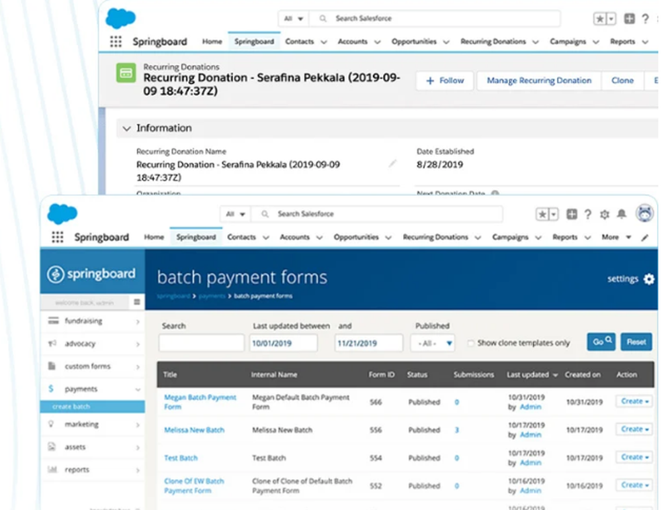The width and height of the screenshot is (672, 510).
Task: Open the Campaigns tab in front window
Action: (510, 237)
